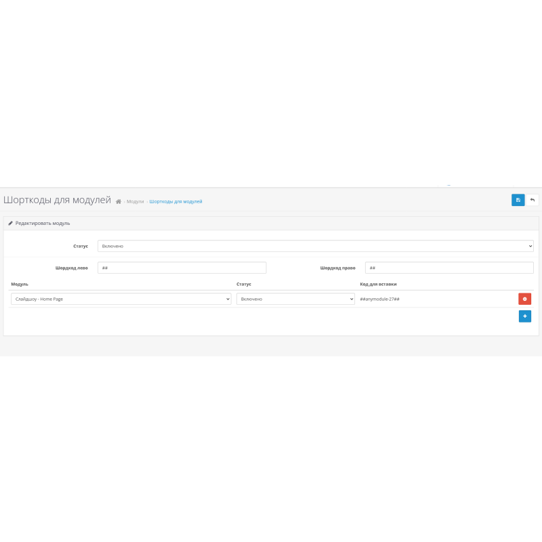Click the Код для вставки column header

378,284
